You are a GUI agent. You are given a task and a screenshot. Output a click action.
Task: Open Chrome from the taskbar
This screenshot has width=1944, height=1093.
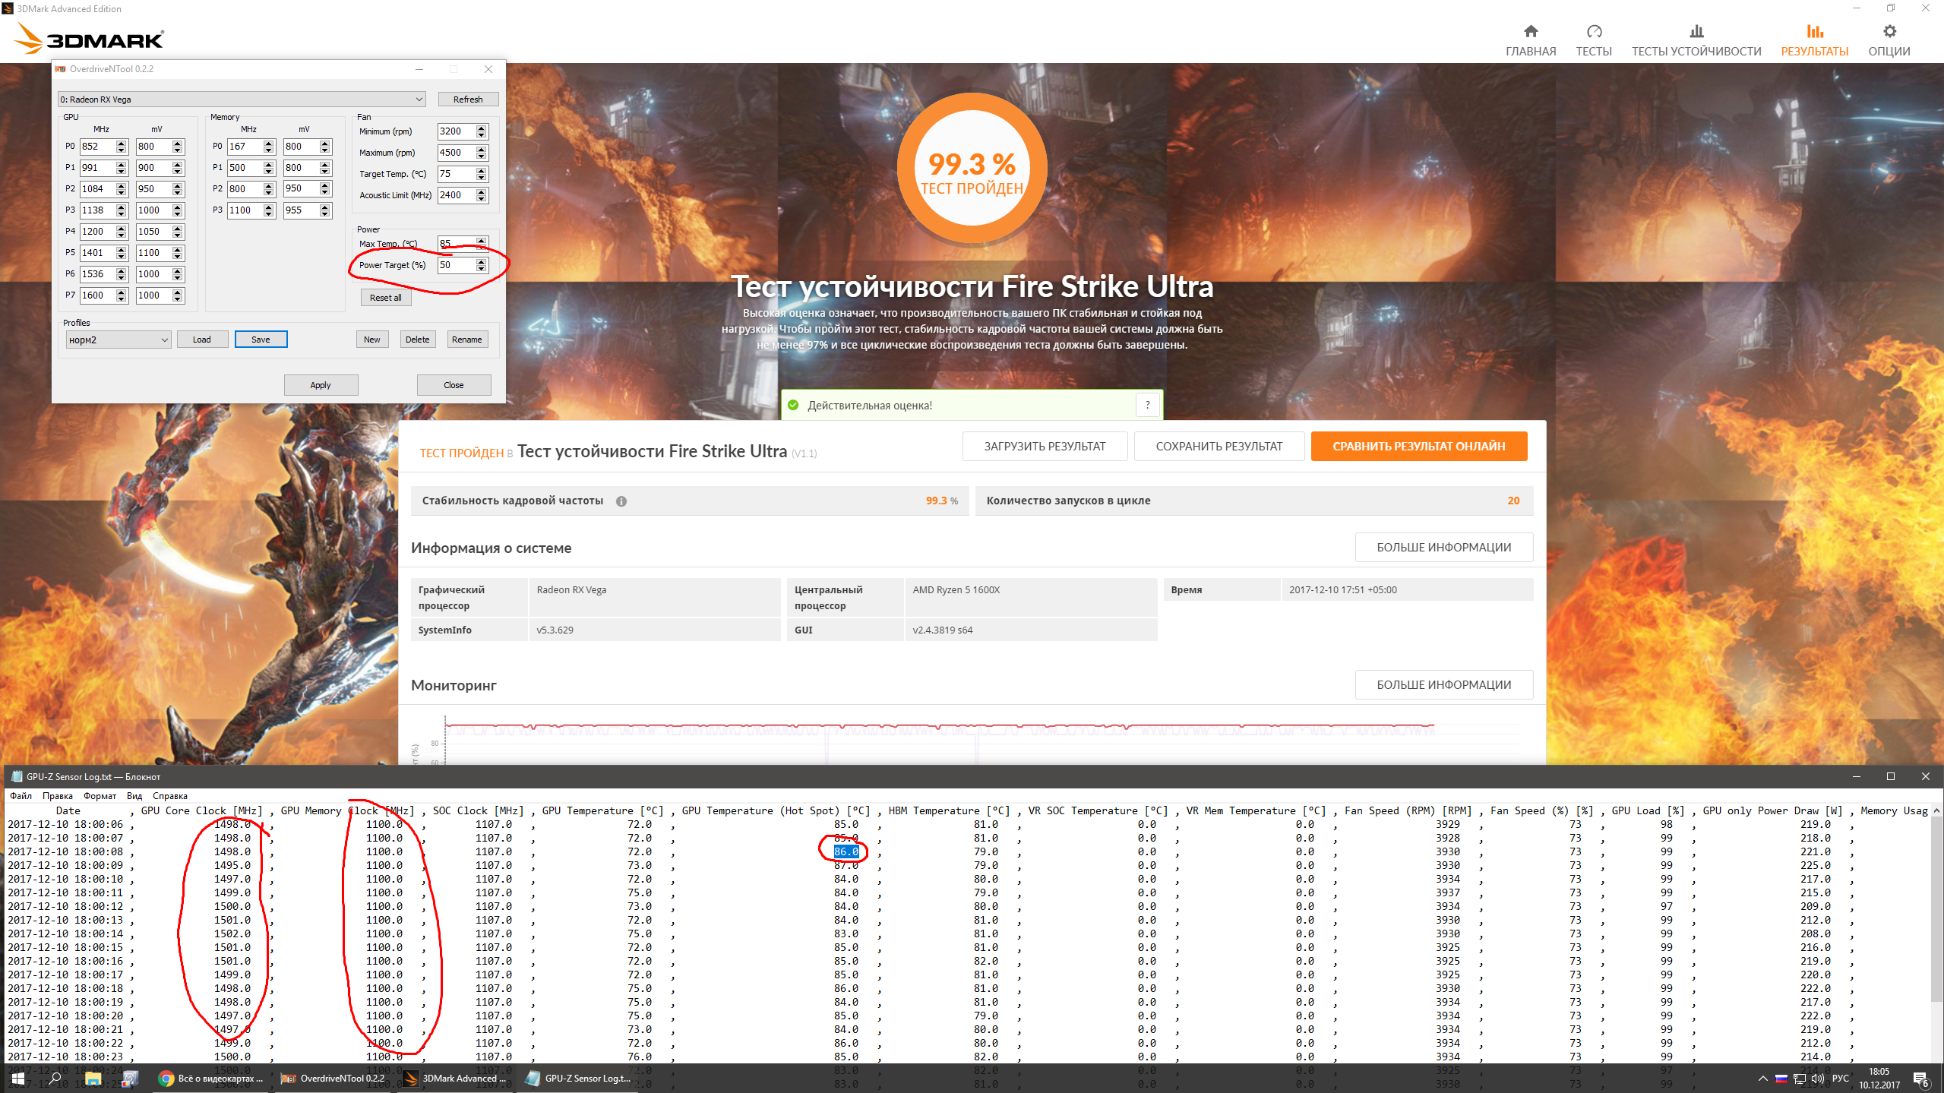166,1078
